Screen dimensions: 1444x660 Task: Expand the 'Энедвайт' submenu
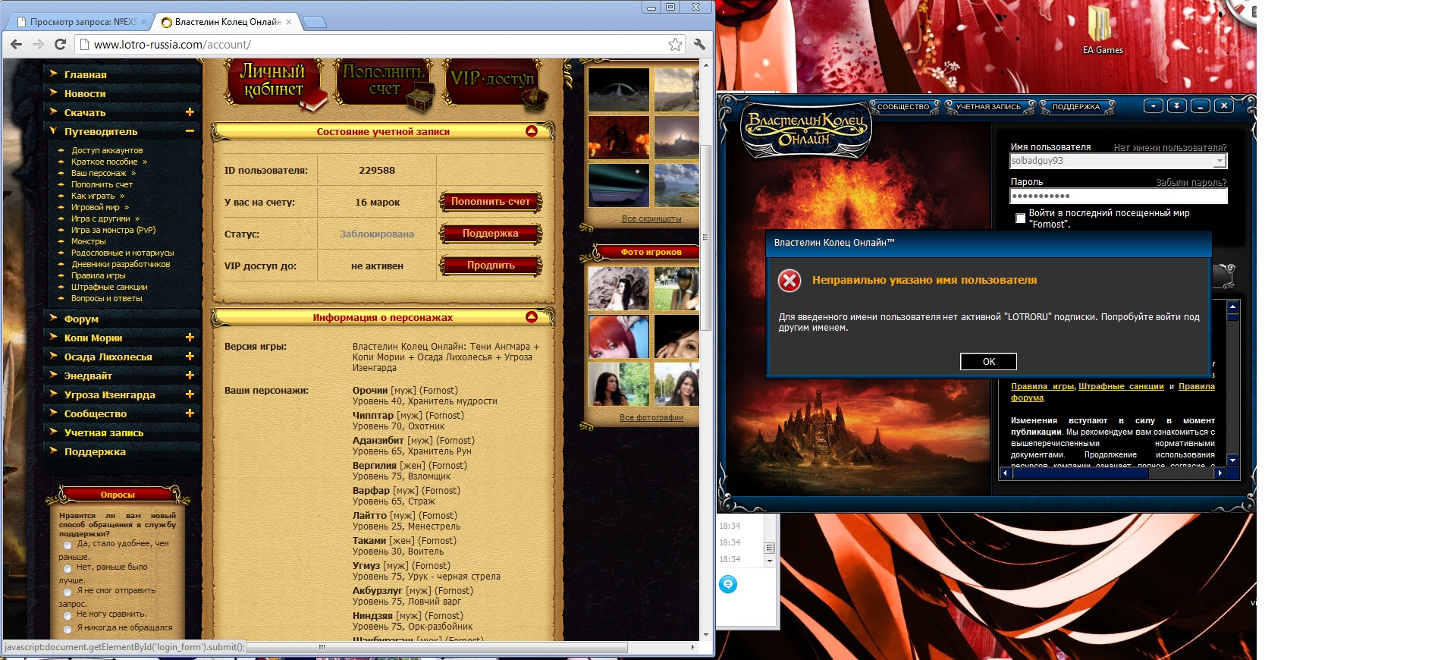click(x=190, y=376)
